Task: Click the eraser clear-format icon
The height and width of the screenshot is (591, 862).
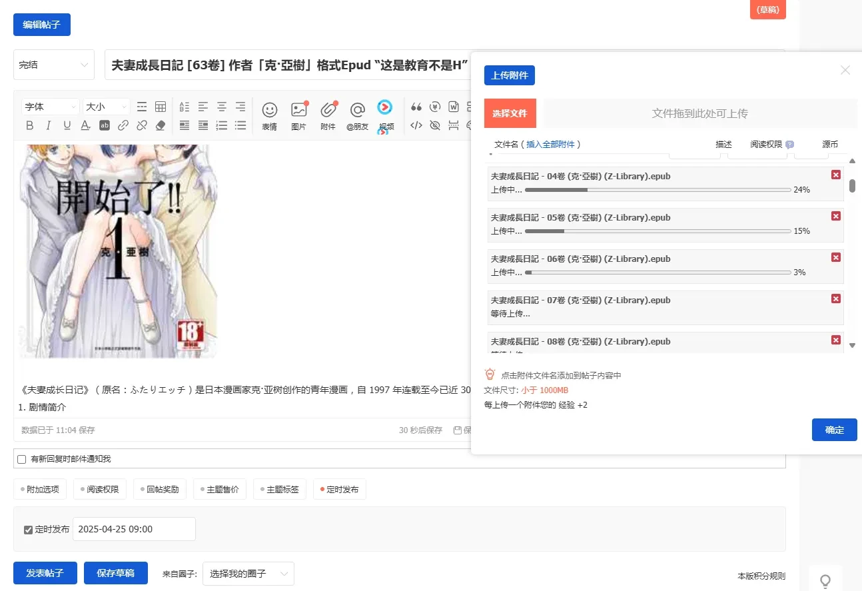Action: coord(160,125)
